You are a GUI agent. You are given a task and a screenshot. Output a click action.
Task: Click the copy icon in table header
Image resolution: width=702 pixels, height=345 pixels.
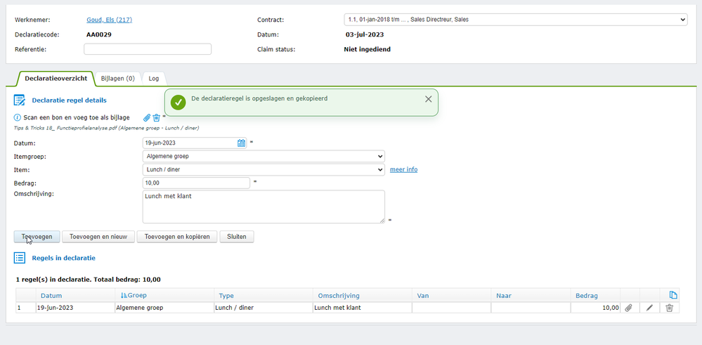point(673,295)
